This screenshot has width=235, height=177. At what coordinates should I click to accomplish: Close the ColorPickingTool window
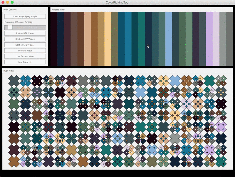3,2
